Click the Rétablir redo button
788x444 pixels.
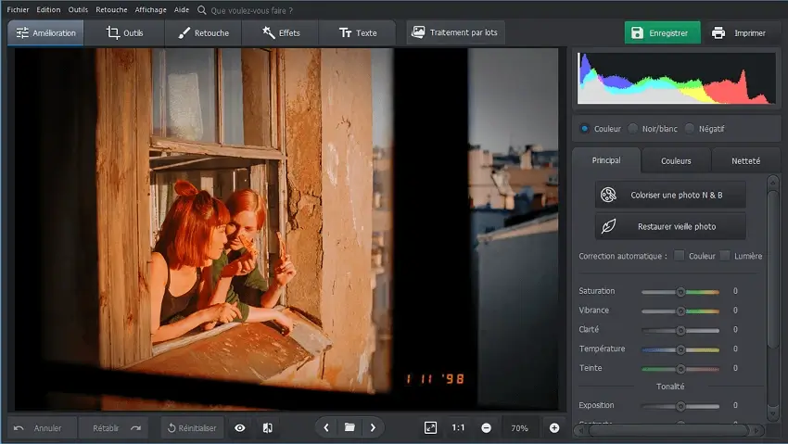114,428
